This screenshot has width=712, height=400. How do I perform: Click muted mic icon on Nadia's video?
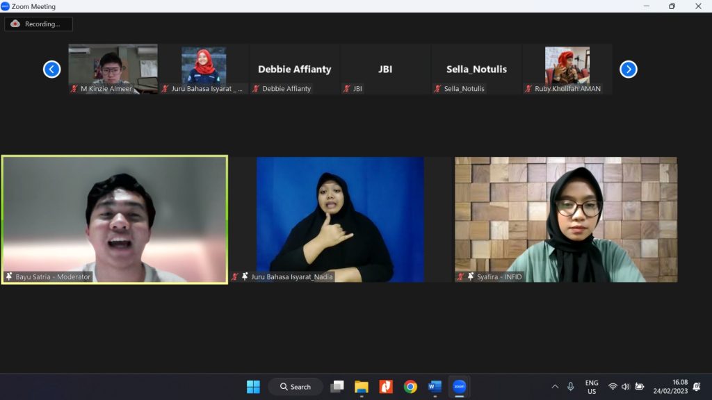[x=236, y=276]
